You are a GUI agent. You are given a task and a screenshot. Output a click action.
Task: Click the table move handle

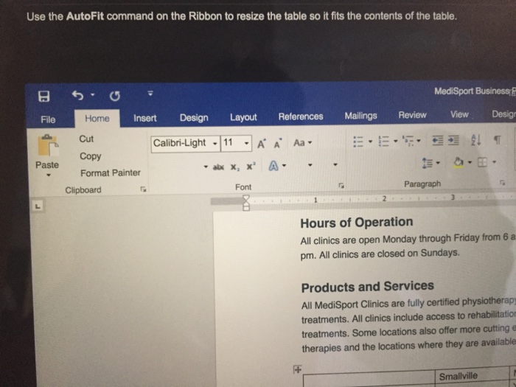[297, 369]
